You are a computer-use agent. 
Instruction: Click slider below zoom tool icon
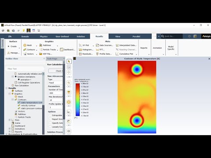(x=69, y=86)
